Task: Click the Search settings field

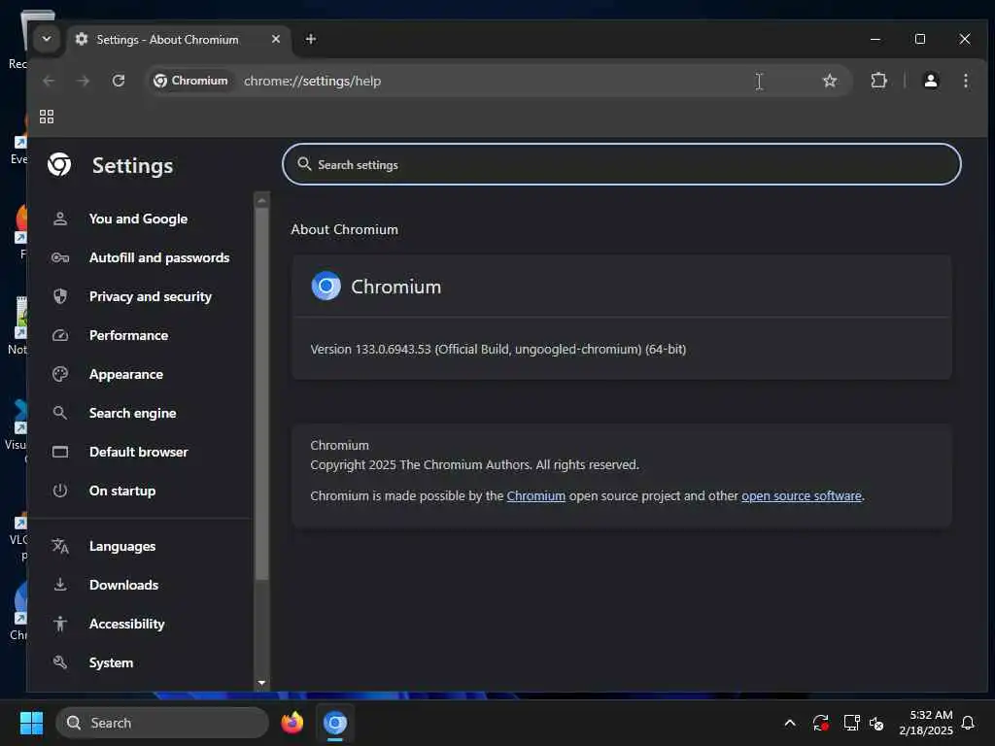Action: point(621,164)
